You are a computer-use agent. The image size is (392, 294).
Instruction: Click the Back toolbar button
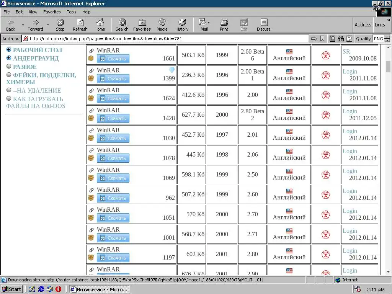(x=10, y=25)
